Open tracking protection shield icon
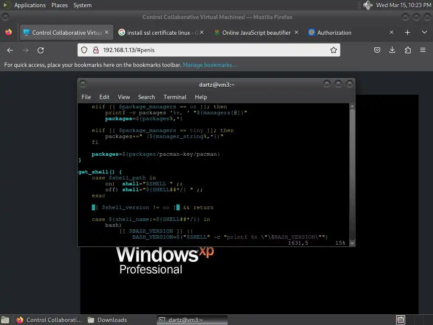 84,50
